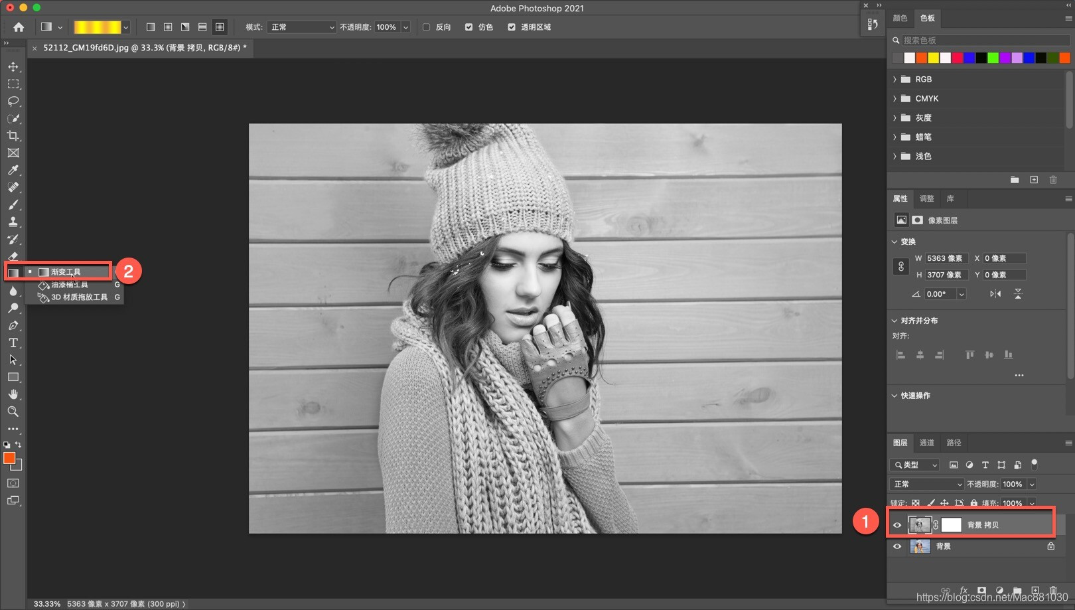
Task: Expand the RGB swatch folder
Action: point(895,79)
